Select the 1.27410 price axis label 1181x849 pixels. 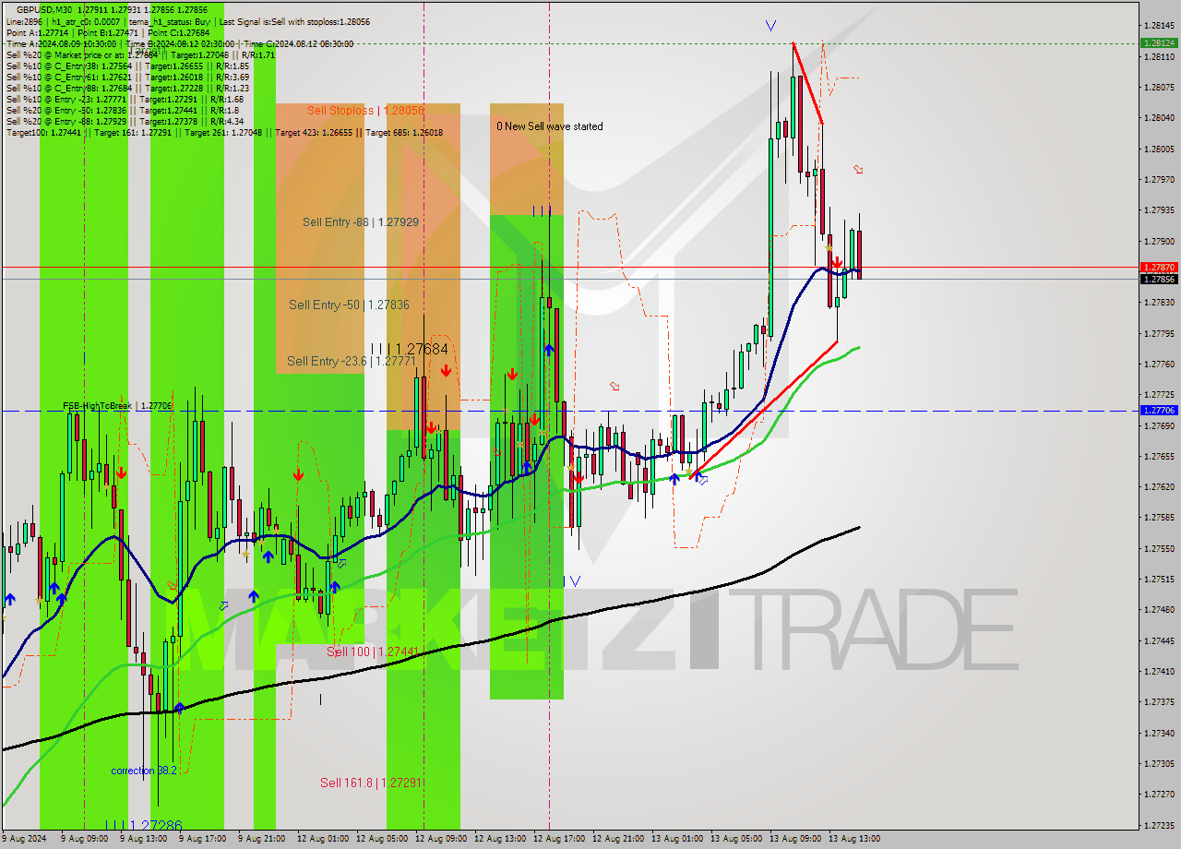pos(1158,671)
